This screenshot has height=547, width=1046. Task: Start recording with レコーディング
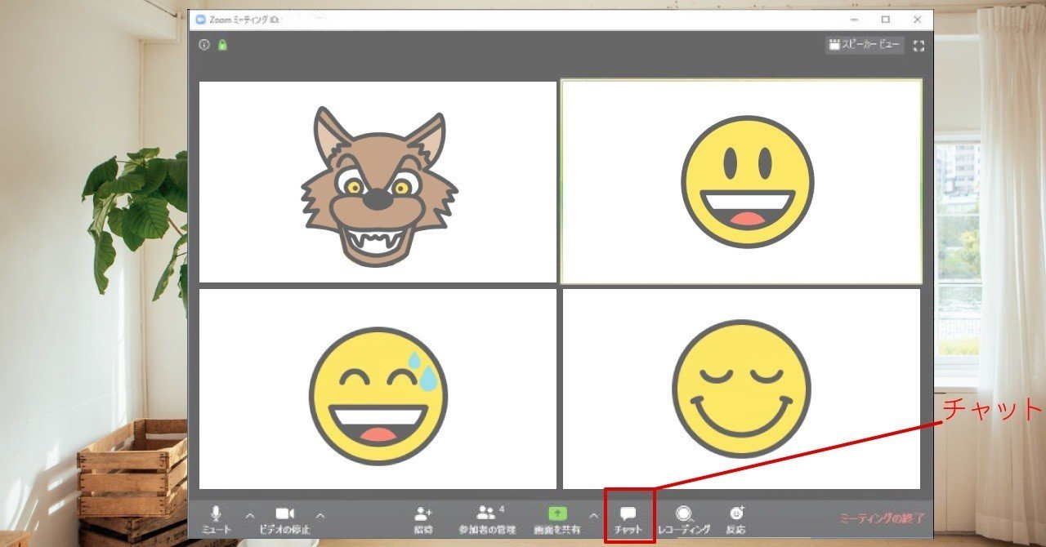tap(684, 519)
